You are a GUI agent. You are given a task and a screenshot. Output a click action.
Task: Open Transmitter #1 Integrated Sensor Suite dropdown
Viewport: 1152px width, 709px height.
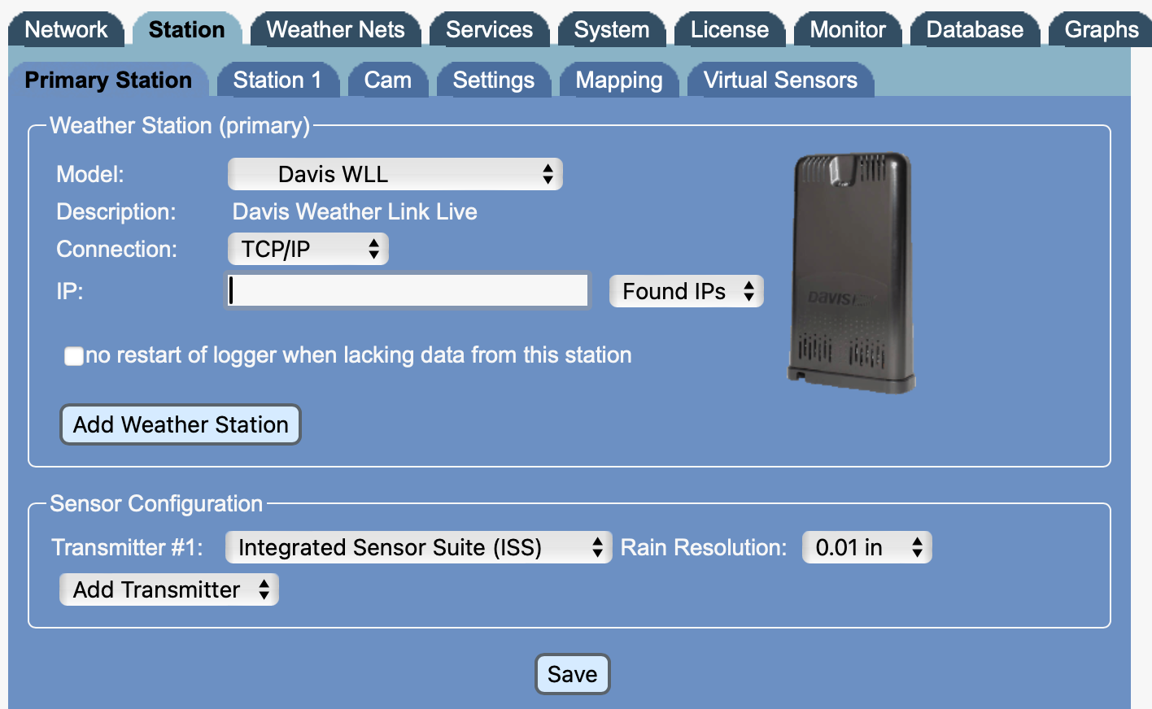(419, 547)
